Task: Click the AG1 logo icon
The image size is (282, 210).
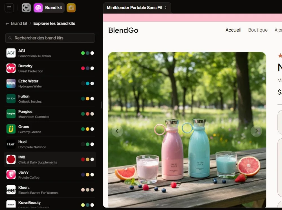Action: [x=11, y=53]
